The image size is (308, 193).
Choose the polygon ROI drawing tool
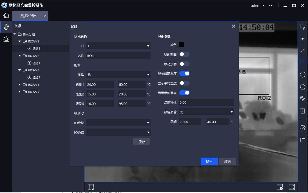(x=303, y=86)
